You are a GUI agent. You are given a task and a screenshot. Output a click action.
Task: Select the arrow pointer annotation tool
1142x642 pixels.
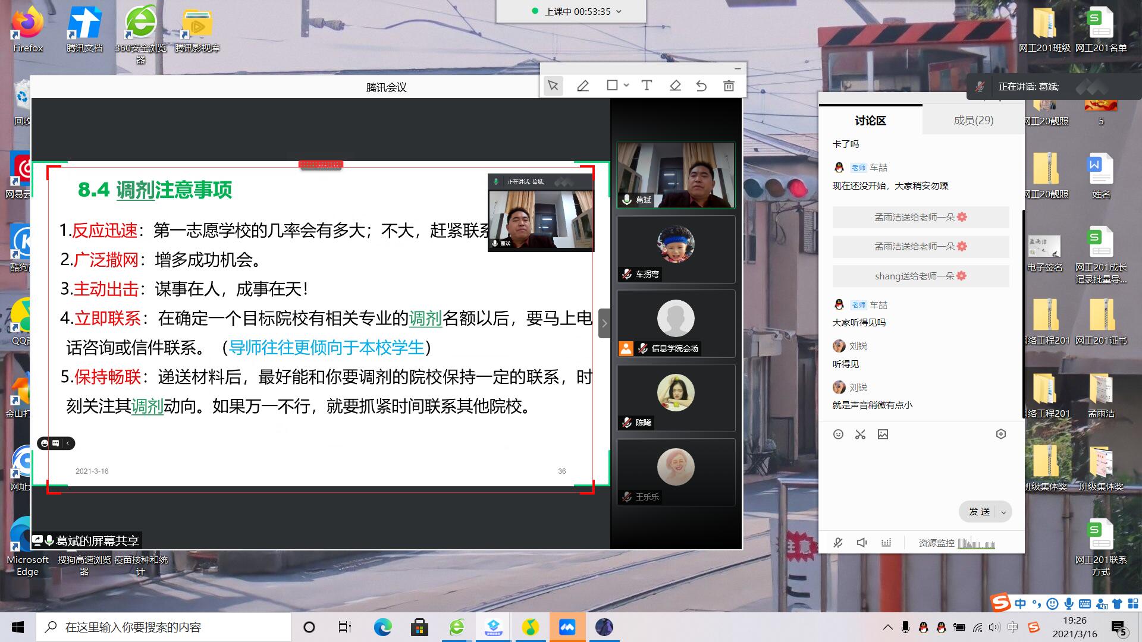pyautogui.click(x=553, y=86)
